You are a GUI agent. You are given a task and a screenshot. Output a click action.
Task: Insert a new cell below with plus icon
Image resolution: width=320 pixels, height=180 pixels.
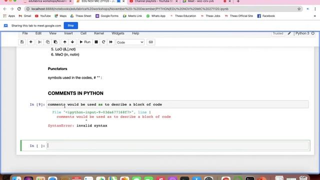pyautogui.click(x=31, y=42)
